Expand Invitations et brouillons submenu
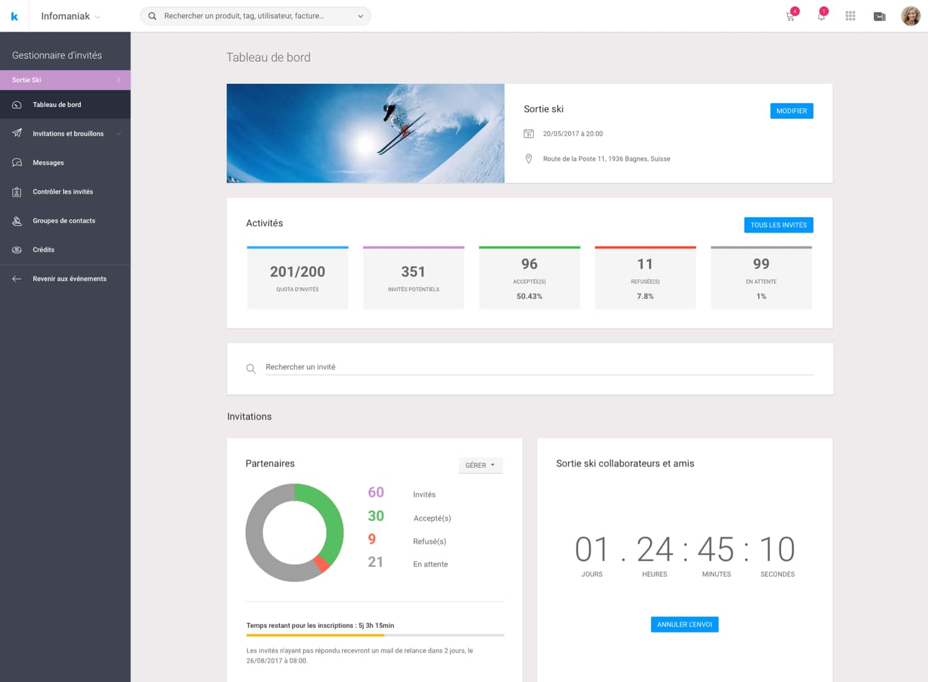Screen dimensions: 928x682 click(x=118, y=134)
